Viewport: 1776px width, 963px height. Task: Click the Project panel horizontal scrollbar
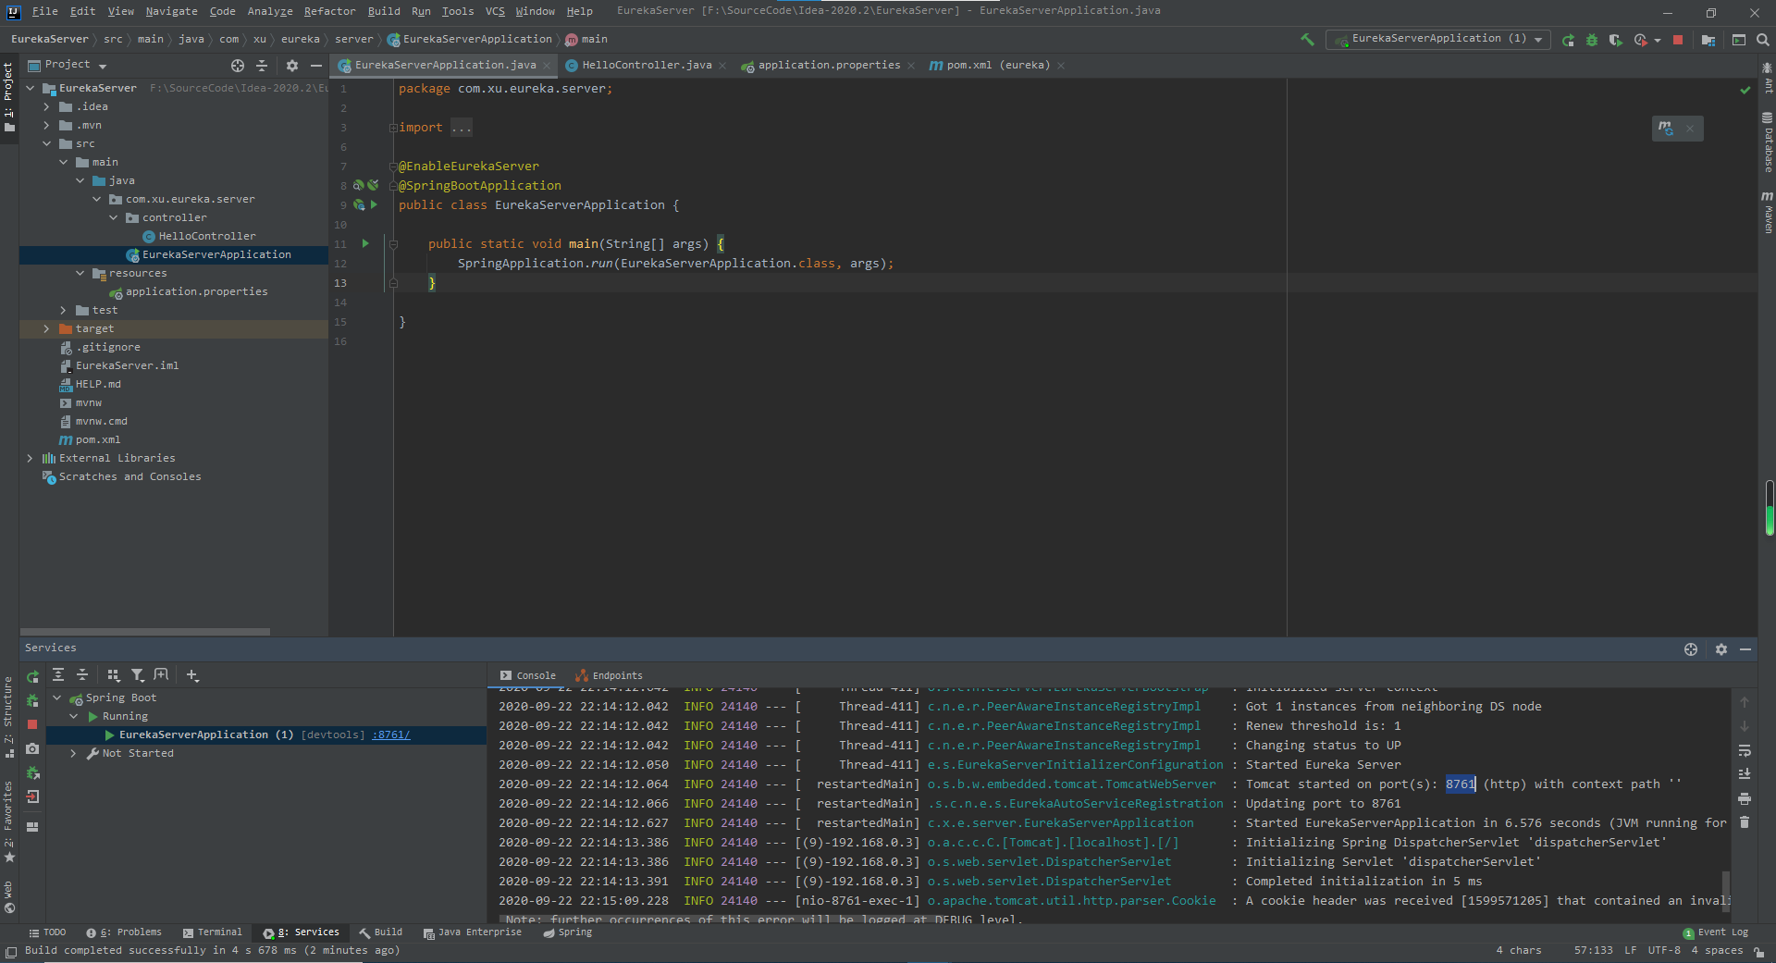[145, 633]
